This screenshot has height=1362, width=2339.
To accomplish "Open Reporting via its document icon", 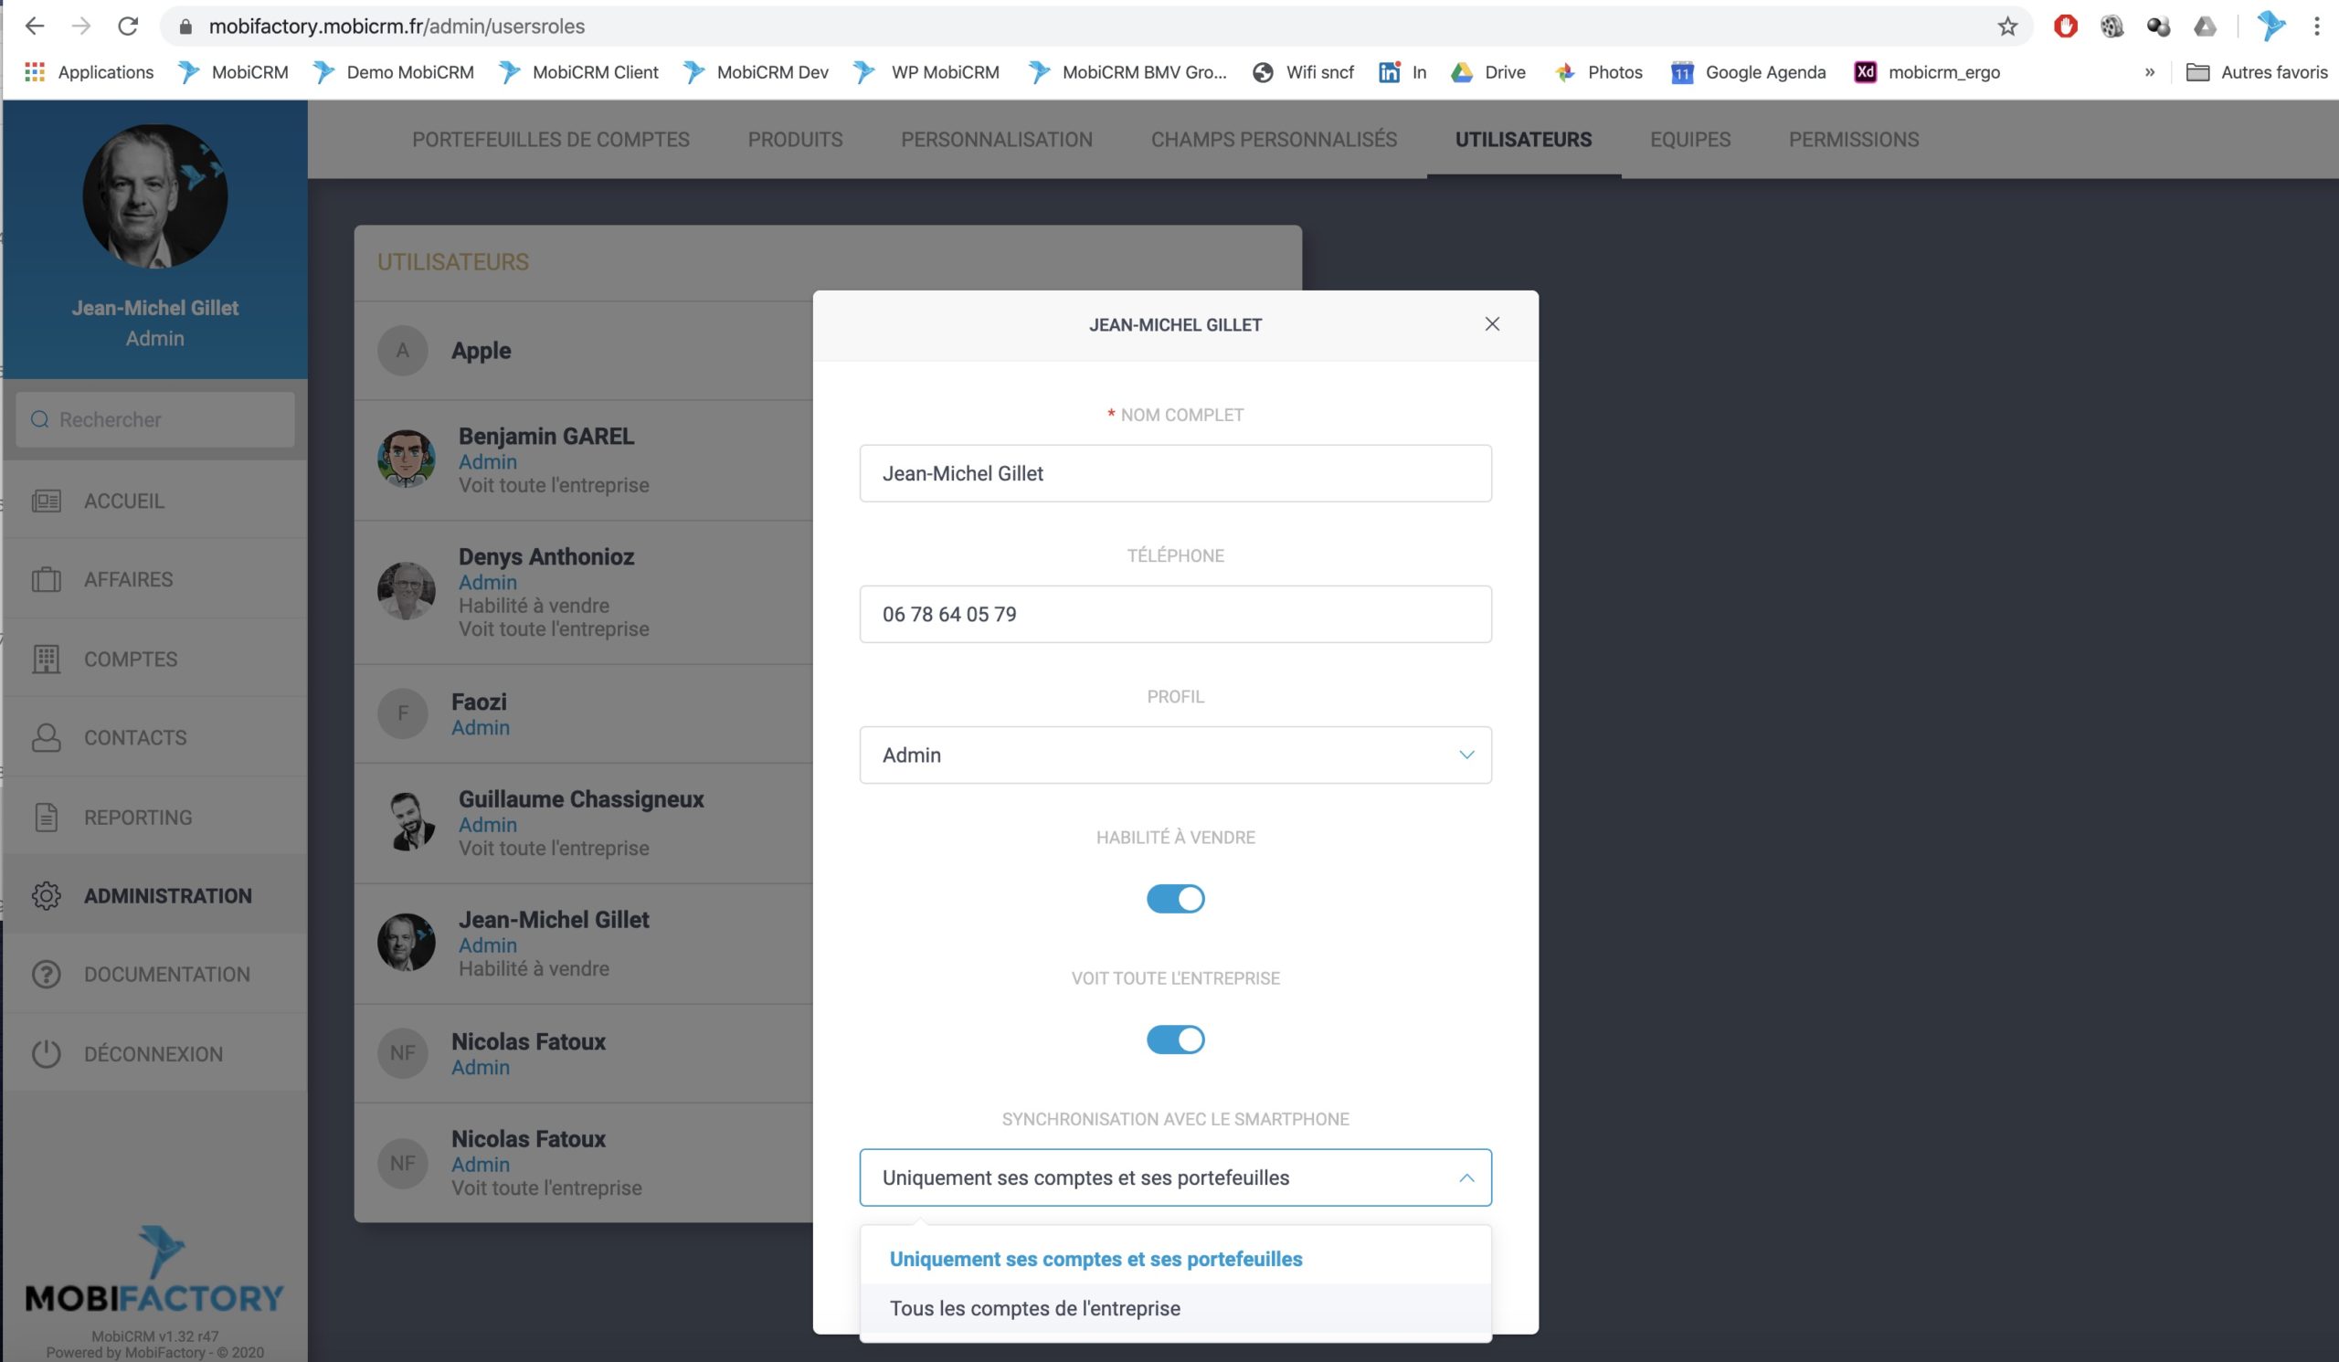I will pyautogui.click(x=46, y=818).
